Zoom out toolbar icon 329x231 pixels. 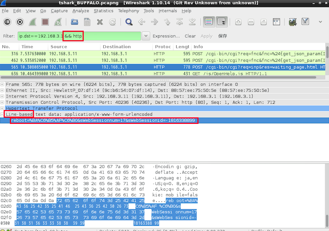[251, 22]
